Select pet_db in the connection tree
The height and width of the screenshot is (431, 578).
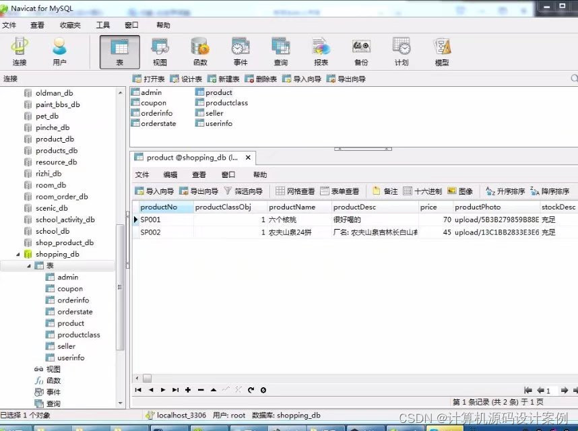tap(46, 116)
